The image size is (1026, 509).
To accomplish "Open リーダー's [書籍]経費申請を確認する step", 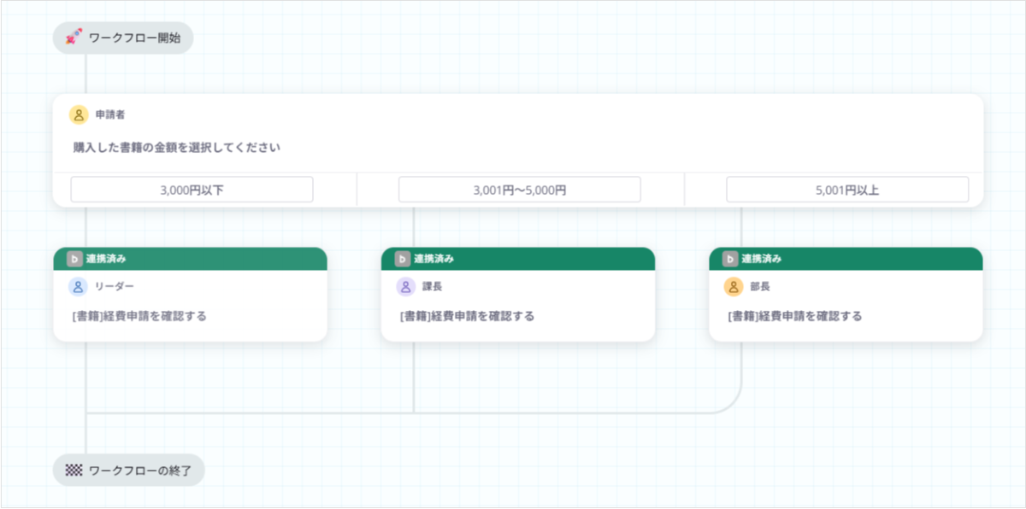I will (140, 316).
